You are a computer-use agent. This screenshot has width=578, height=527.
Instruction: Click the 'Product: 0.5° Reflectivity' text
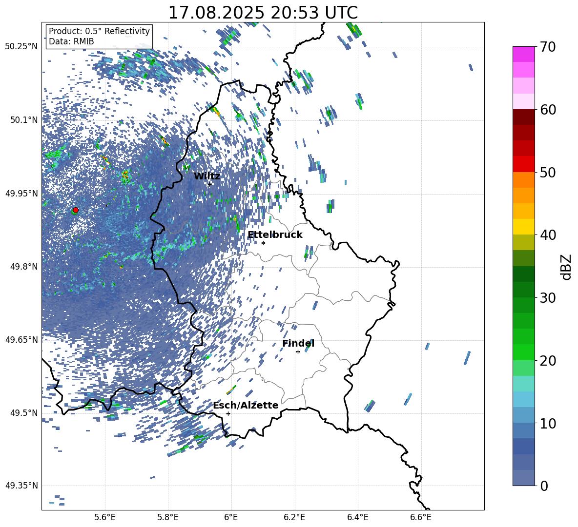pos(99,31)
